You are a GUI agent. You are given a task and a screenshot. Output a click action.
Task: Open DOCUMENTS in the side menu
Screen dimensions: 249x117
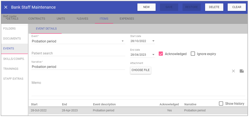click(12, 39)
